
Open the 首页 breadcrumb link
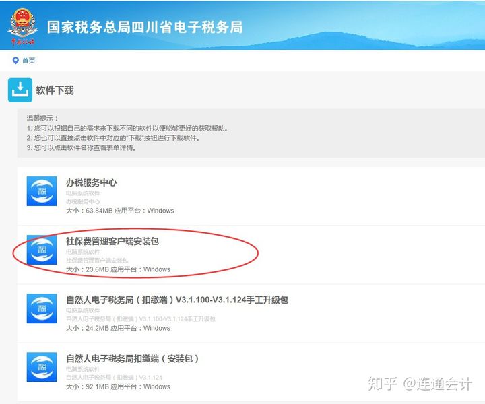29,61
